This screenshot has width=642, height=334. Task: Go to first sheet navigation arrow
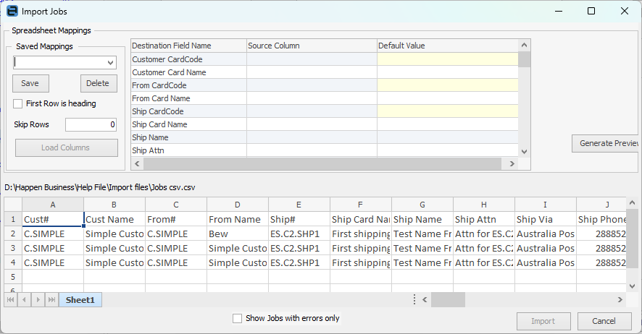pyautogui.click(x=11, y=300)
